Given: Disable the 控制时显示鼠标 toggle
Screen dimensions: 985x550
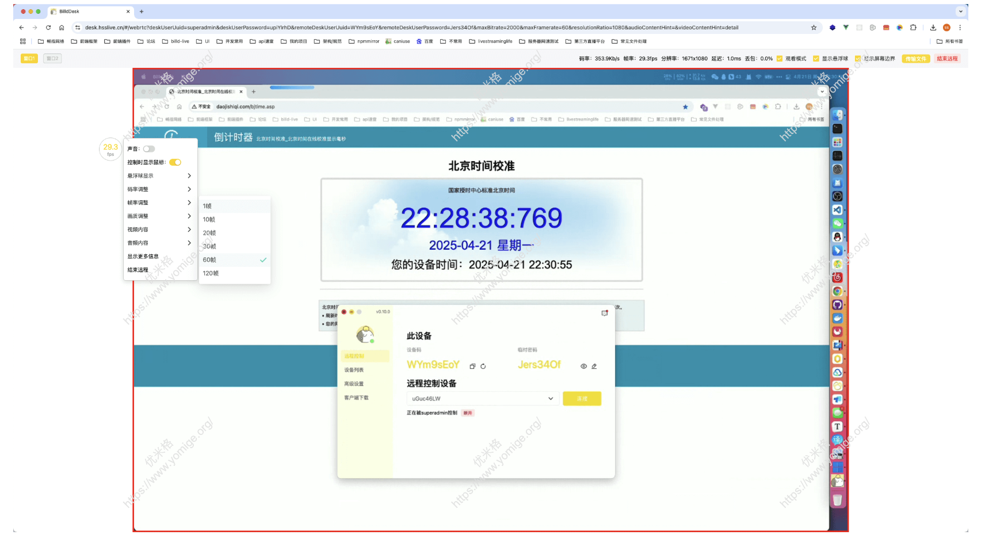Looking at the screenshot, I should click(x=175, y=162).
